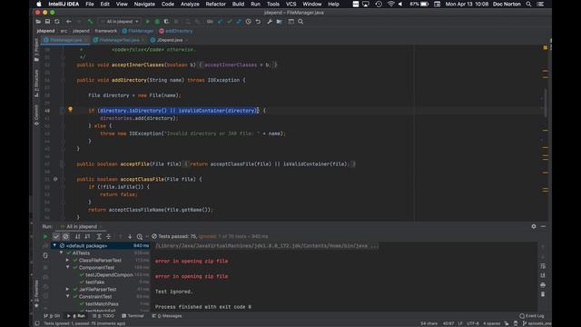The height and width of the screenshot is (327, 581).
Task: Open the git branch selector in status bar
Action: coord(537,323)
